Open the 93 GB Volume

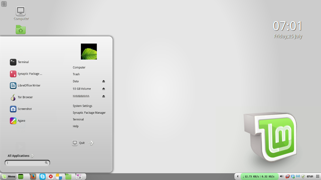pos(82,89)
